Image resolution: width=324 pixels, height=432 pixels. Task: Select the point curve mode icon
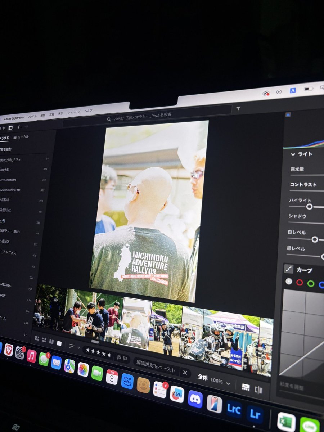(x=289, y=268)
